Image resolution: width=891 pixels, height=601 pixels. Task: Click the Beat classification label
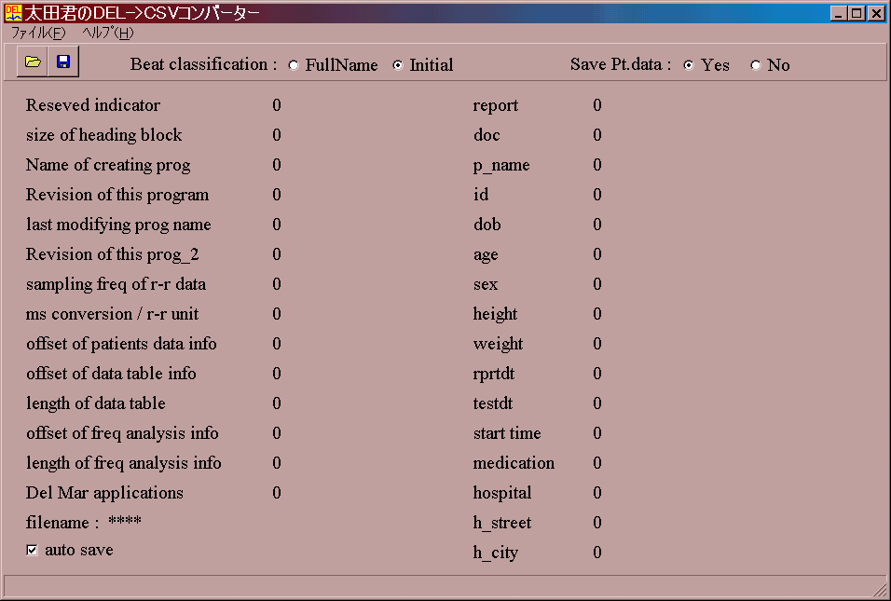203,64
